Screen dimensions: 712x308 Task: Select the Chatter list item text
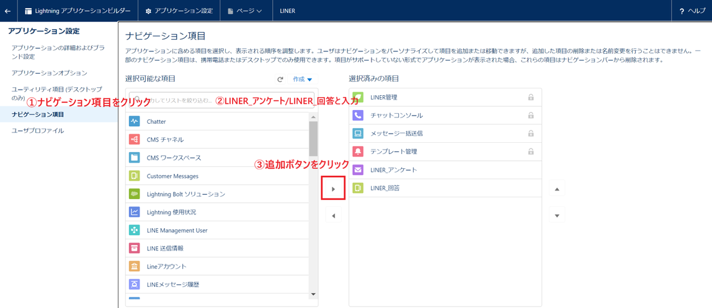click(x=157, y=121)
